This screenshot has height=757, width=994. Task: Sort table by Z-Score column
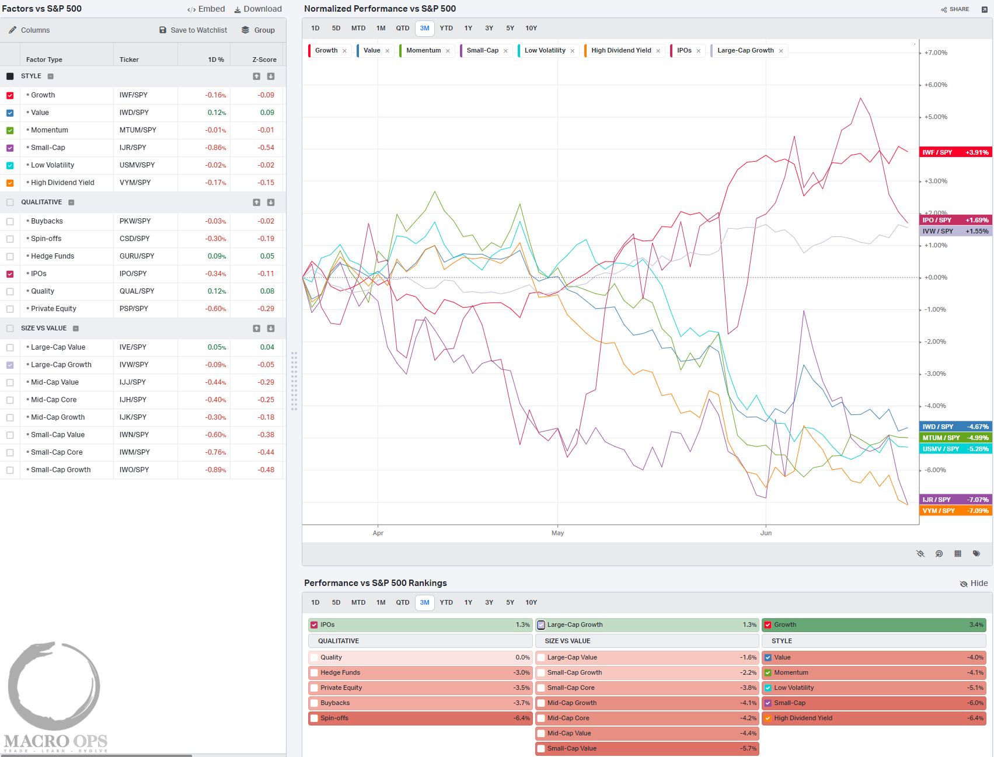click(264, 60)
